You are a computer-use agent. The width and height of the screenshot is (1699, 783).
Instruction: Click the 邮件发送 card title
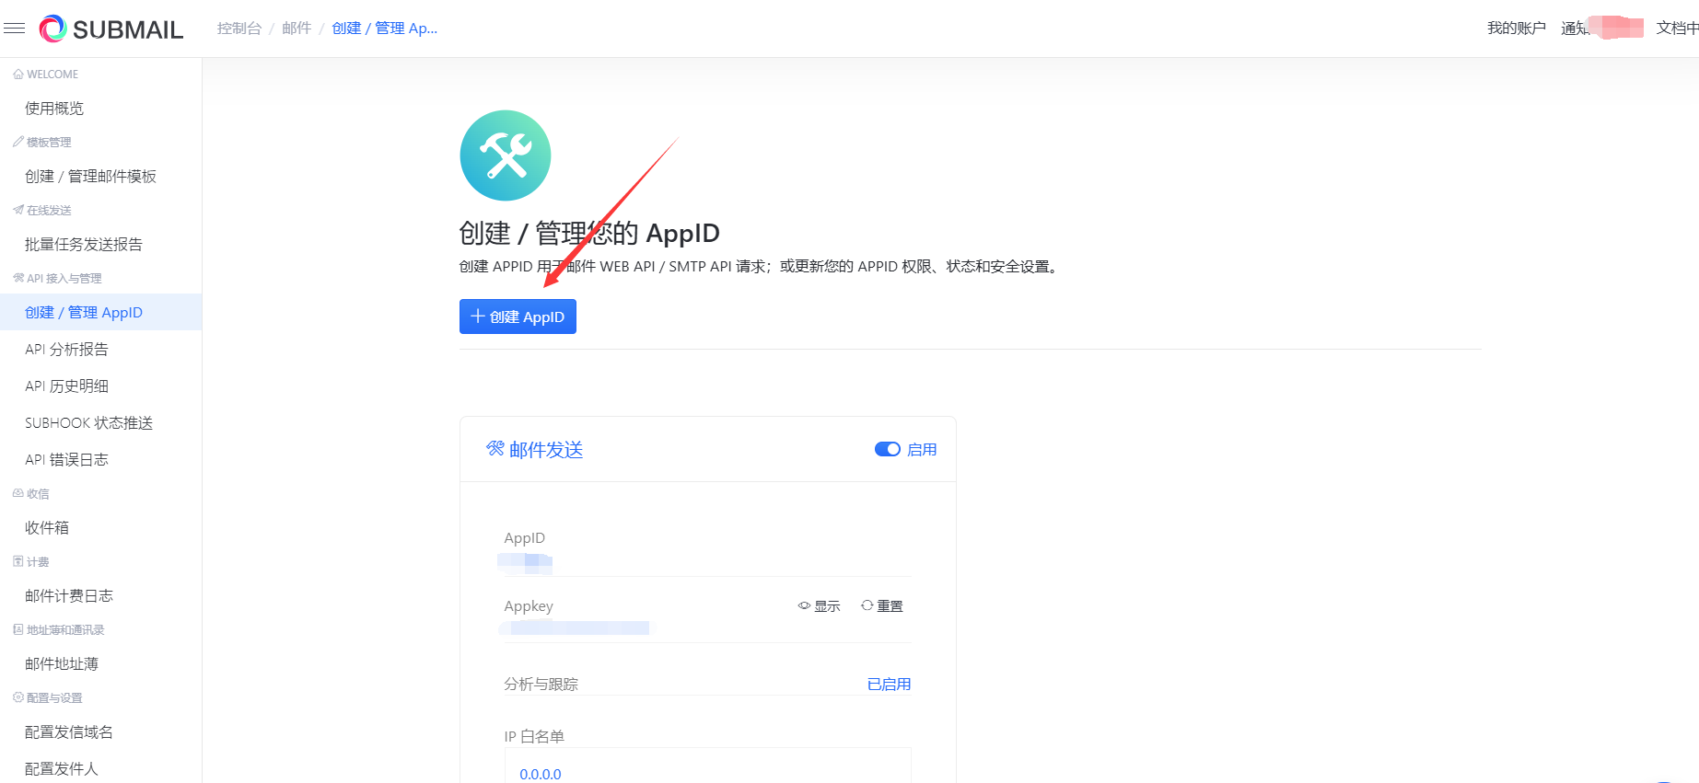click(x=546, y=449)
